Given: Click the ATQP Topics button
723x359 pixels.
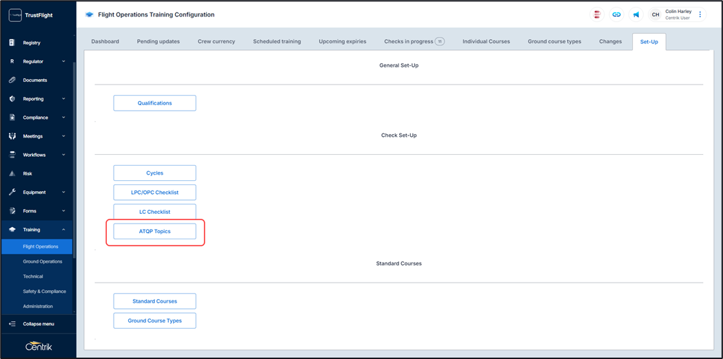Looking at the screenshot, I should point(155,232).
